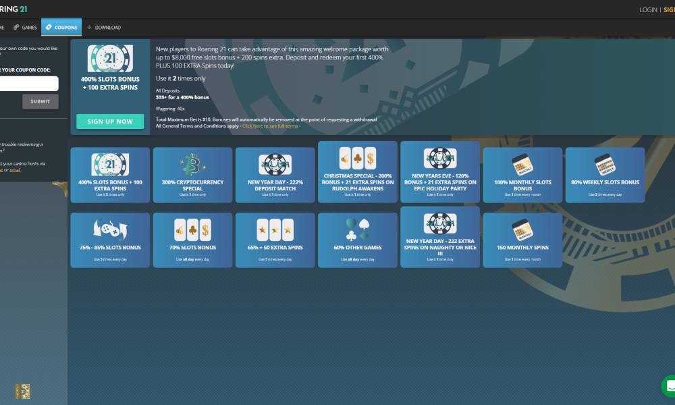Image resolution: width=675 pixels, height=405 pixels.
Task: Click the chip icon on the Naughty or Nice III card
Action: (x=440, y=223)
